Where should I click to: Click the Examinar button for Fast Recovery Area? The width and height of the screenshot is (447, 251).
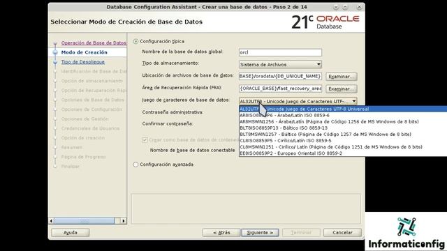click(x=342, y=89)
